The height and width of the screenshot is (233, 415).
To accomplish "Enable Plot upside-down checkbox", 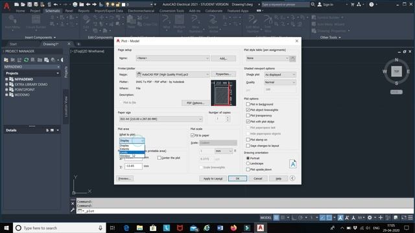I will click(248, 170).
